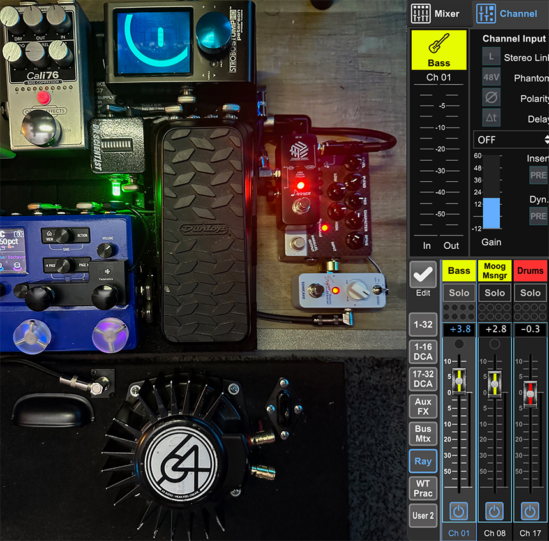The image size is (549, 541).
Task: Click the Mixer tab's fader icon
Action: pos(421,13)
